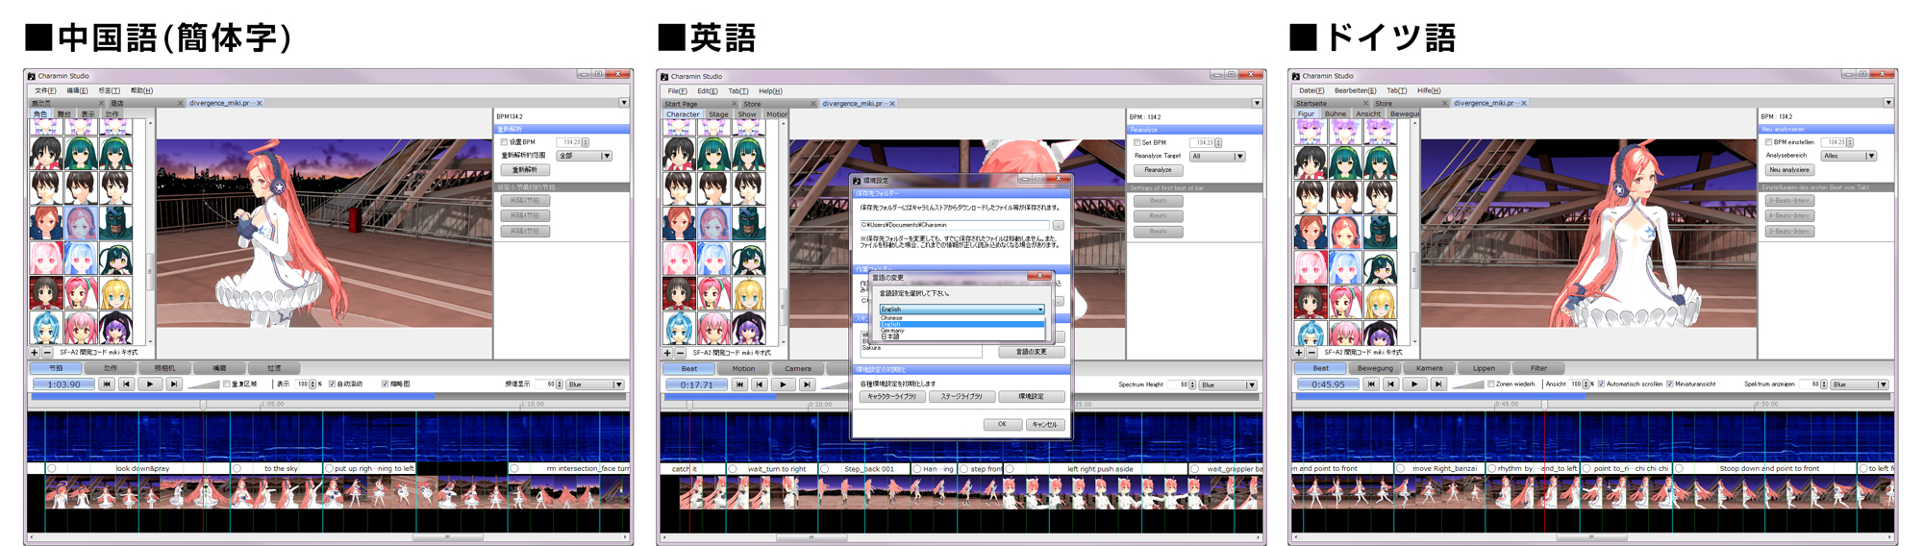The width and height of the screenshot is (1923, 546).
Task: Adjust volume wedge slider in German window
Action: (1467, 385)
